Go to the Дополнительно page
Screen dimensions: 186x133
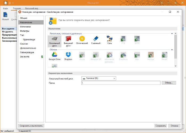pos(31,48)
